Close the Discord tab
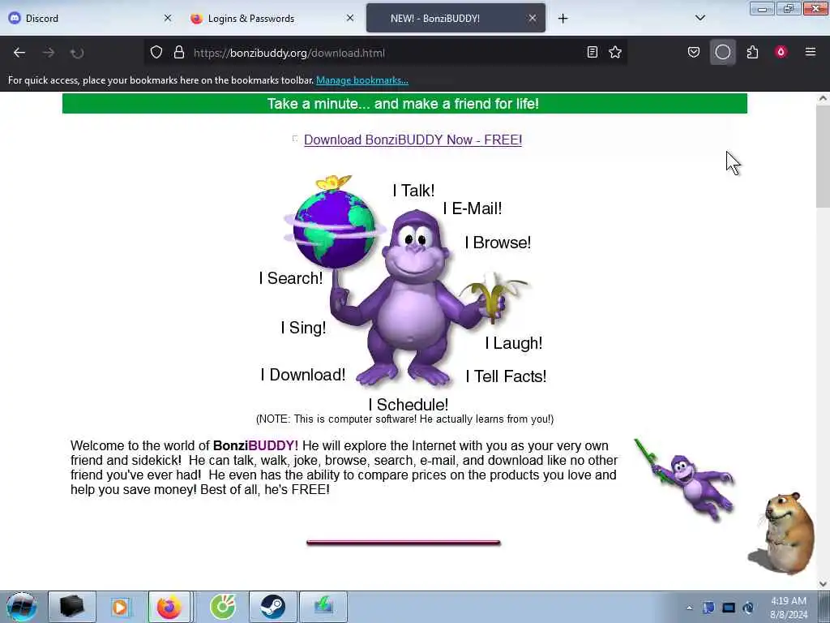This screenshot has width=830, height=623. [167, 18]
